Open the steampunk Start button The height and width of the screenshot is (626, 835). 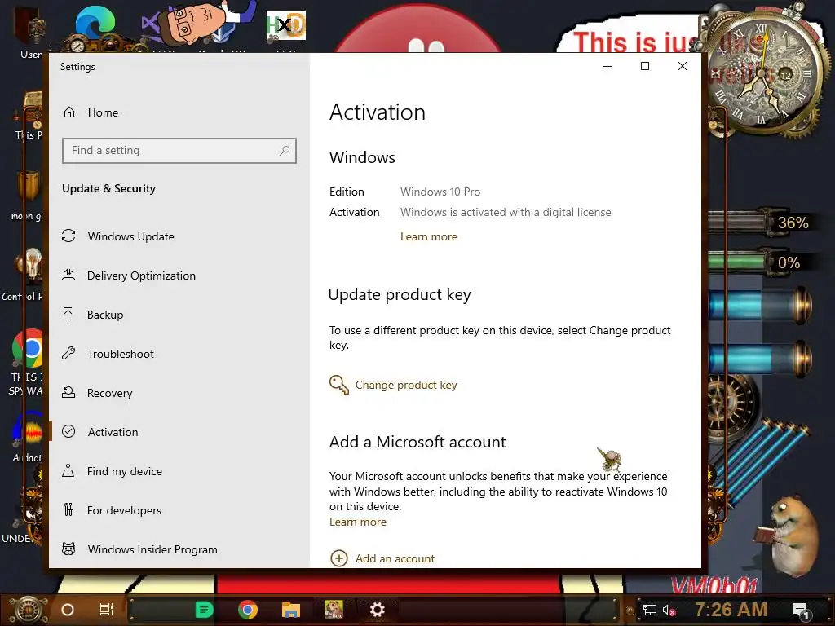[x=27, y=610]
